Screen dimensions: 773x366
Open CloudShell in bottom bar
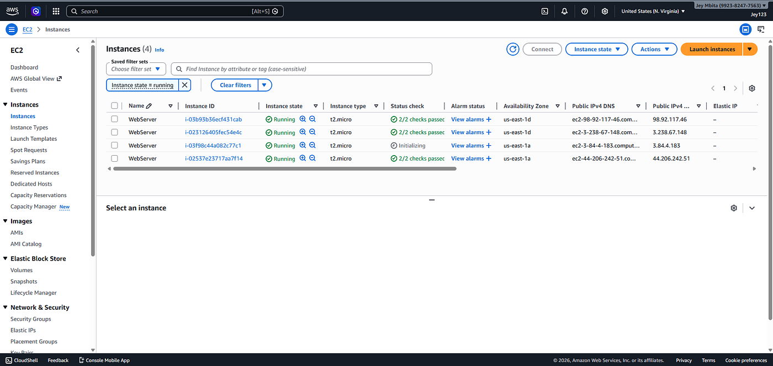(22, 360)
